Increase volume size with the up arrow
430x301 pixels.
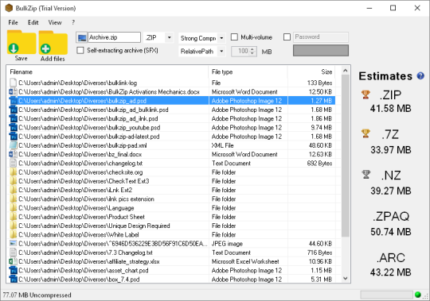[252, 49]
